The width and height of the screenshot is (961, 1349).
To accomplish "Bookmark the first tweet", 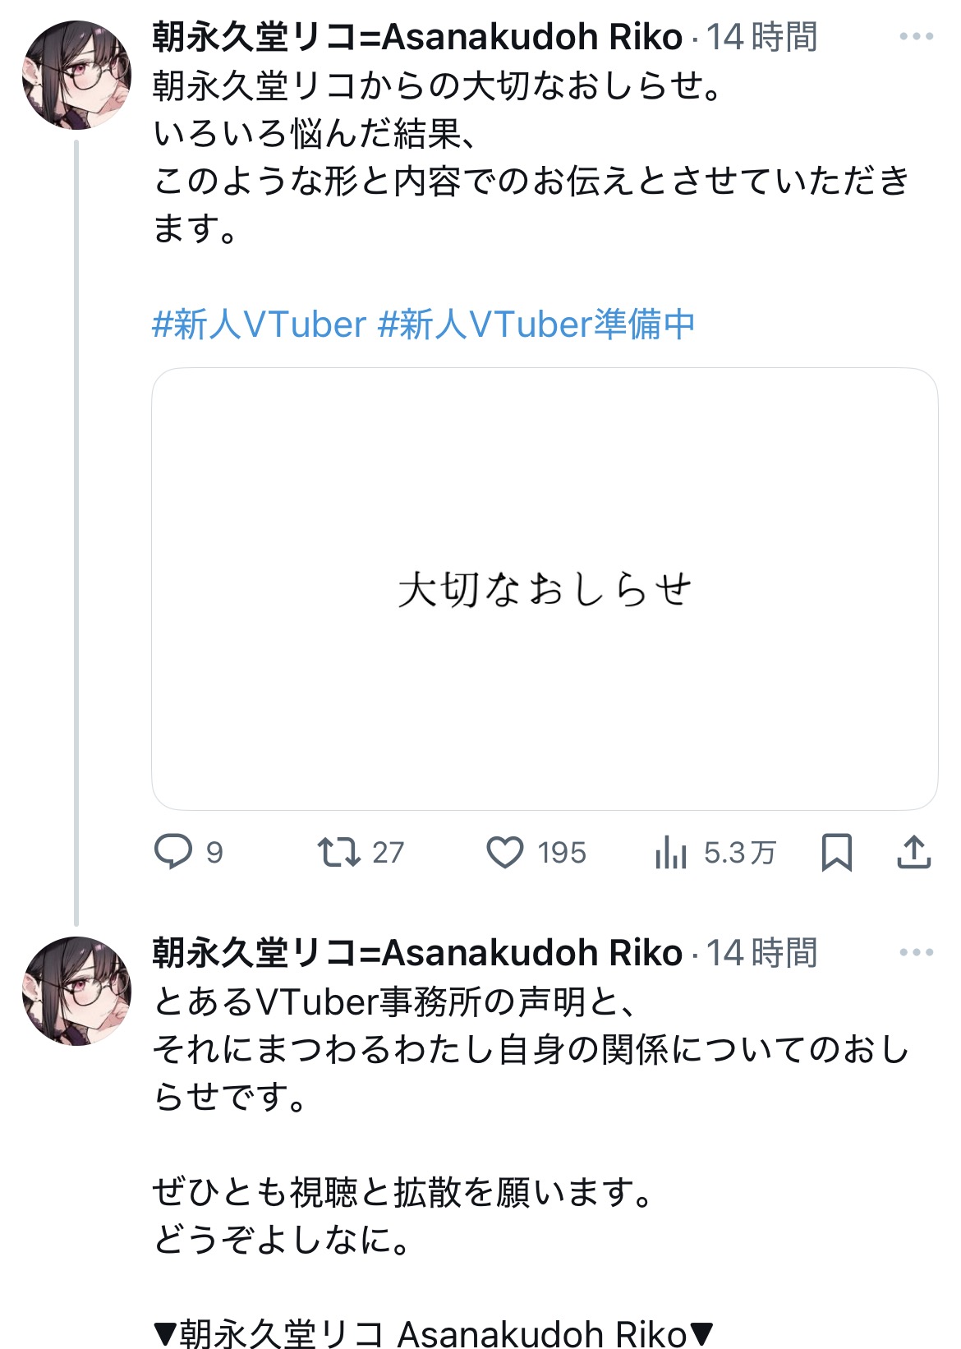I will pyautogui.click(x=837, y=852).
